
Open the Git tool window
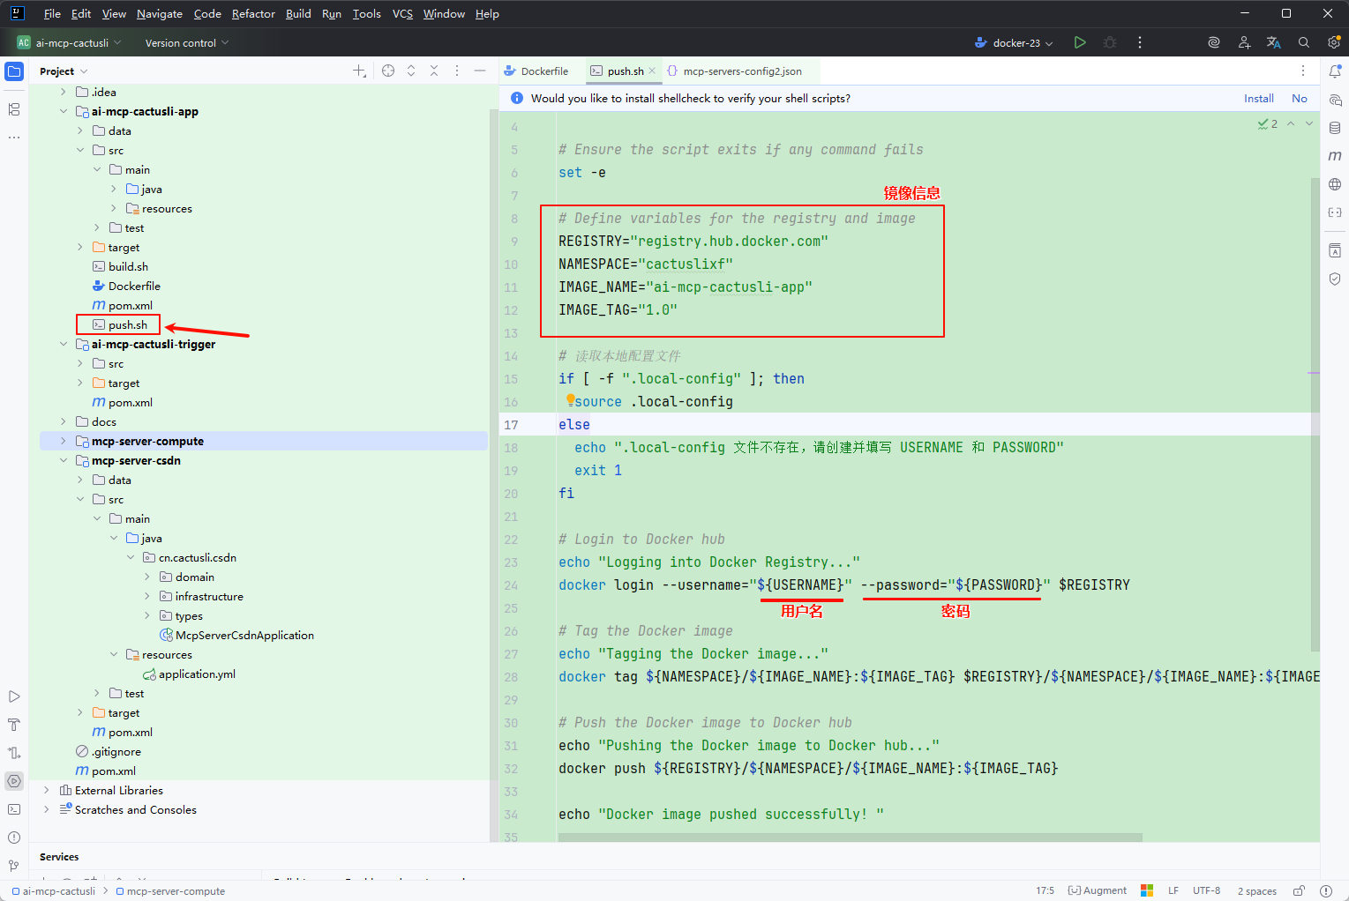14,866
